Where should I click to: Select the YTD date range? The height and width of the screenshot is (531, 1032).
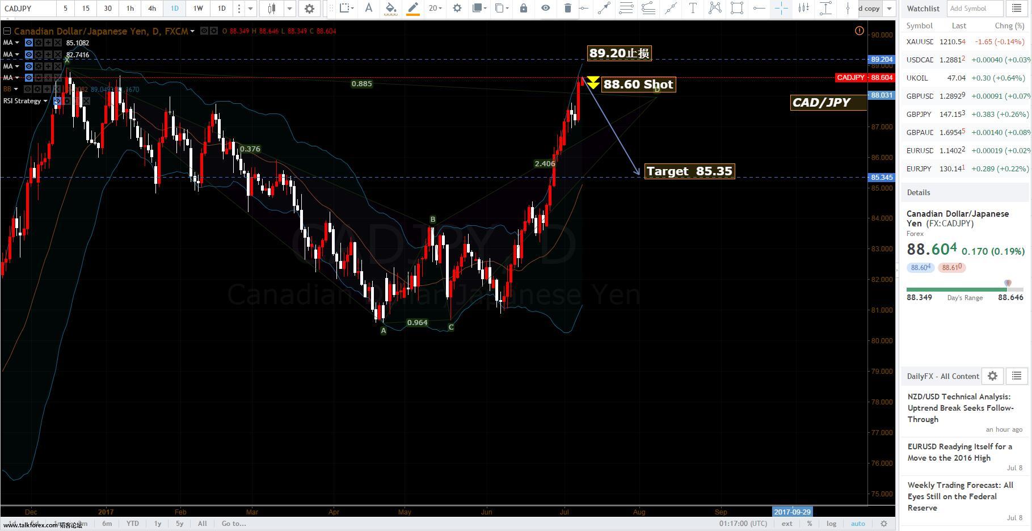[132, 524]
